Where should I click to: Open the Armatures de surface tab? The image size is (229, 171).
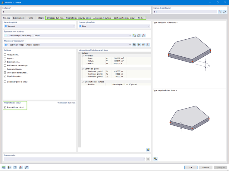pyautogui.click(x=102, y=18)
